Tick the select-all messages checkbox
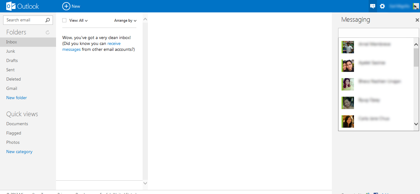 (x=64, y=20)
